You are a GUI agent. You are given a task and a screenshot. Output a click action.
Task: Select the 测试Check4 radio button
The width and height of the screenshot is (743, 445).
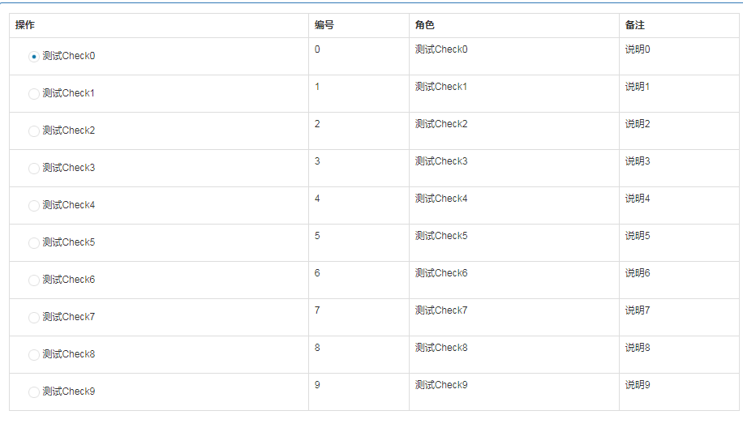coord(33,205)
